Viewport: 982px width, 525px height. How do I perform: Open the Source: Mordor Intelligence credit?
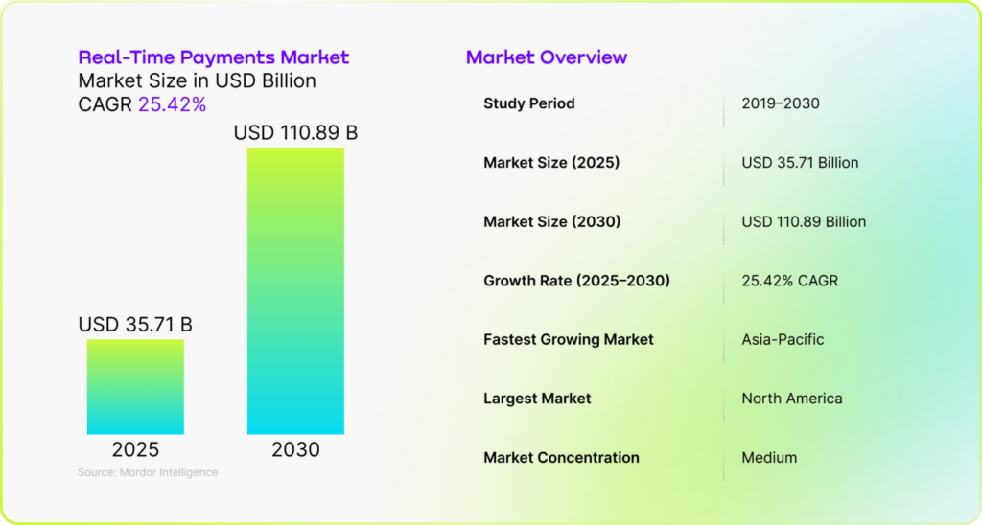(148, 472)
